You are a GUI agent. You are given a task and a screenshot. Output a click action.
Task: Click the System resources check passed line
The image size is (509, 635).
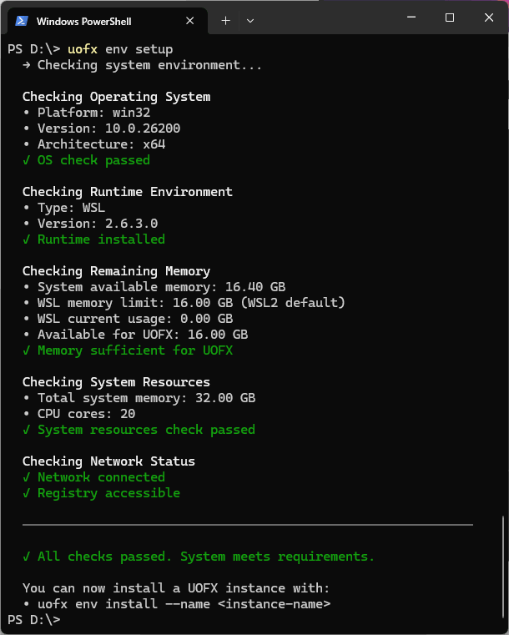[x=145, y=430]
